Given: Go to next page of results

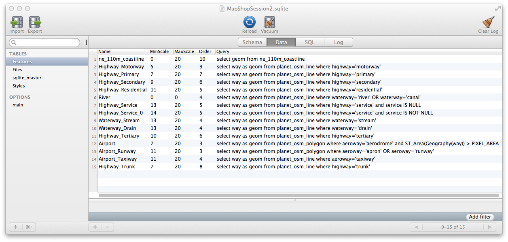Looking at the screenshot, I should (489, 227).
